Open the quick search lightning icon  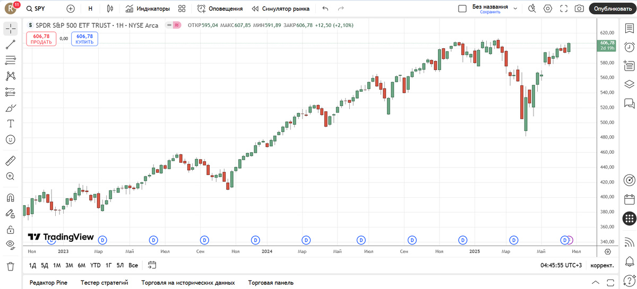click(532, 8)
